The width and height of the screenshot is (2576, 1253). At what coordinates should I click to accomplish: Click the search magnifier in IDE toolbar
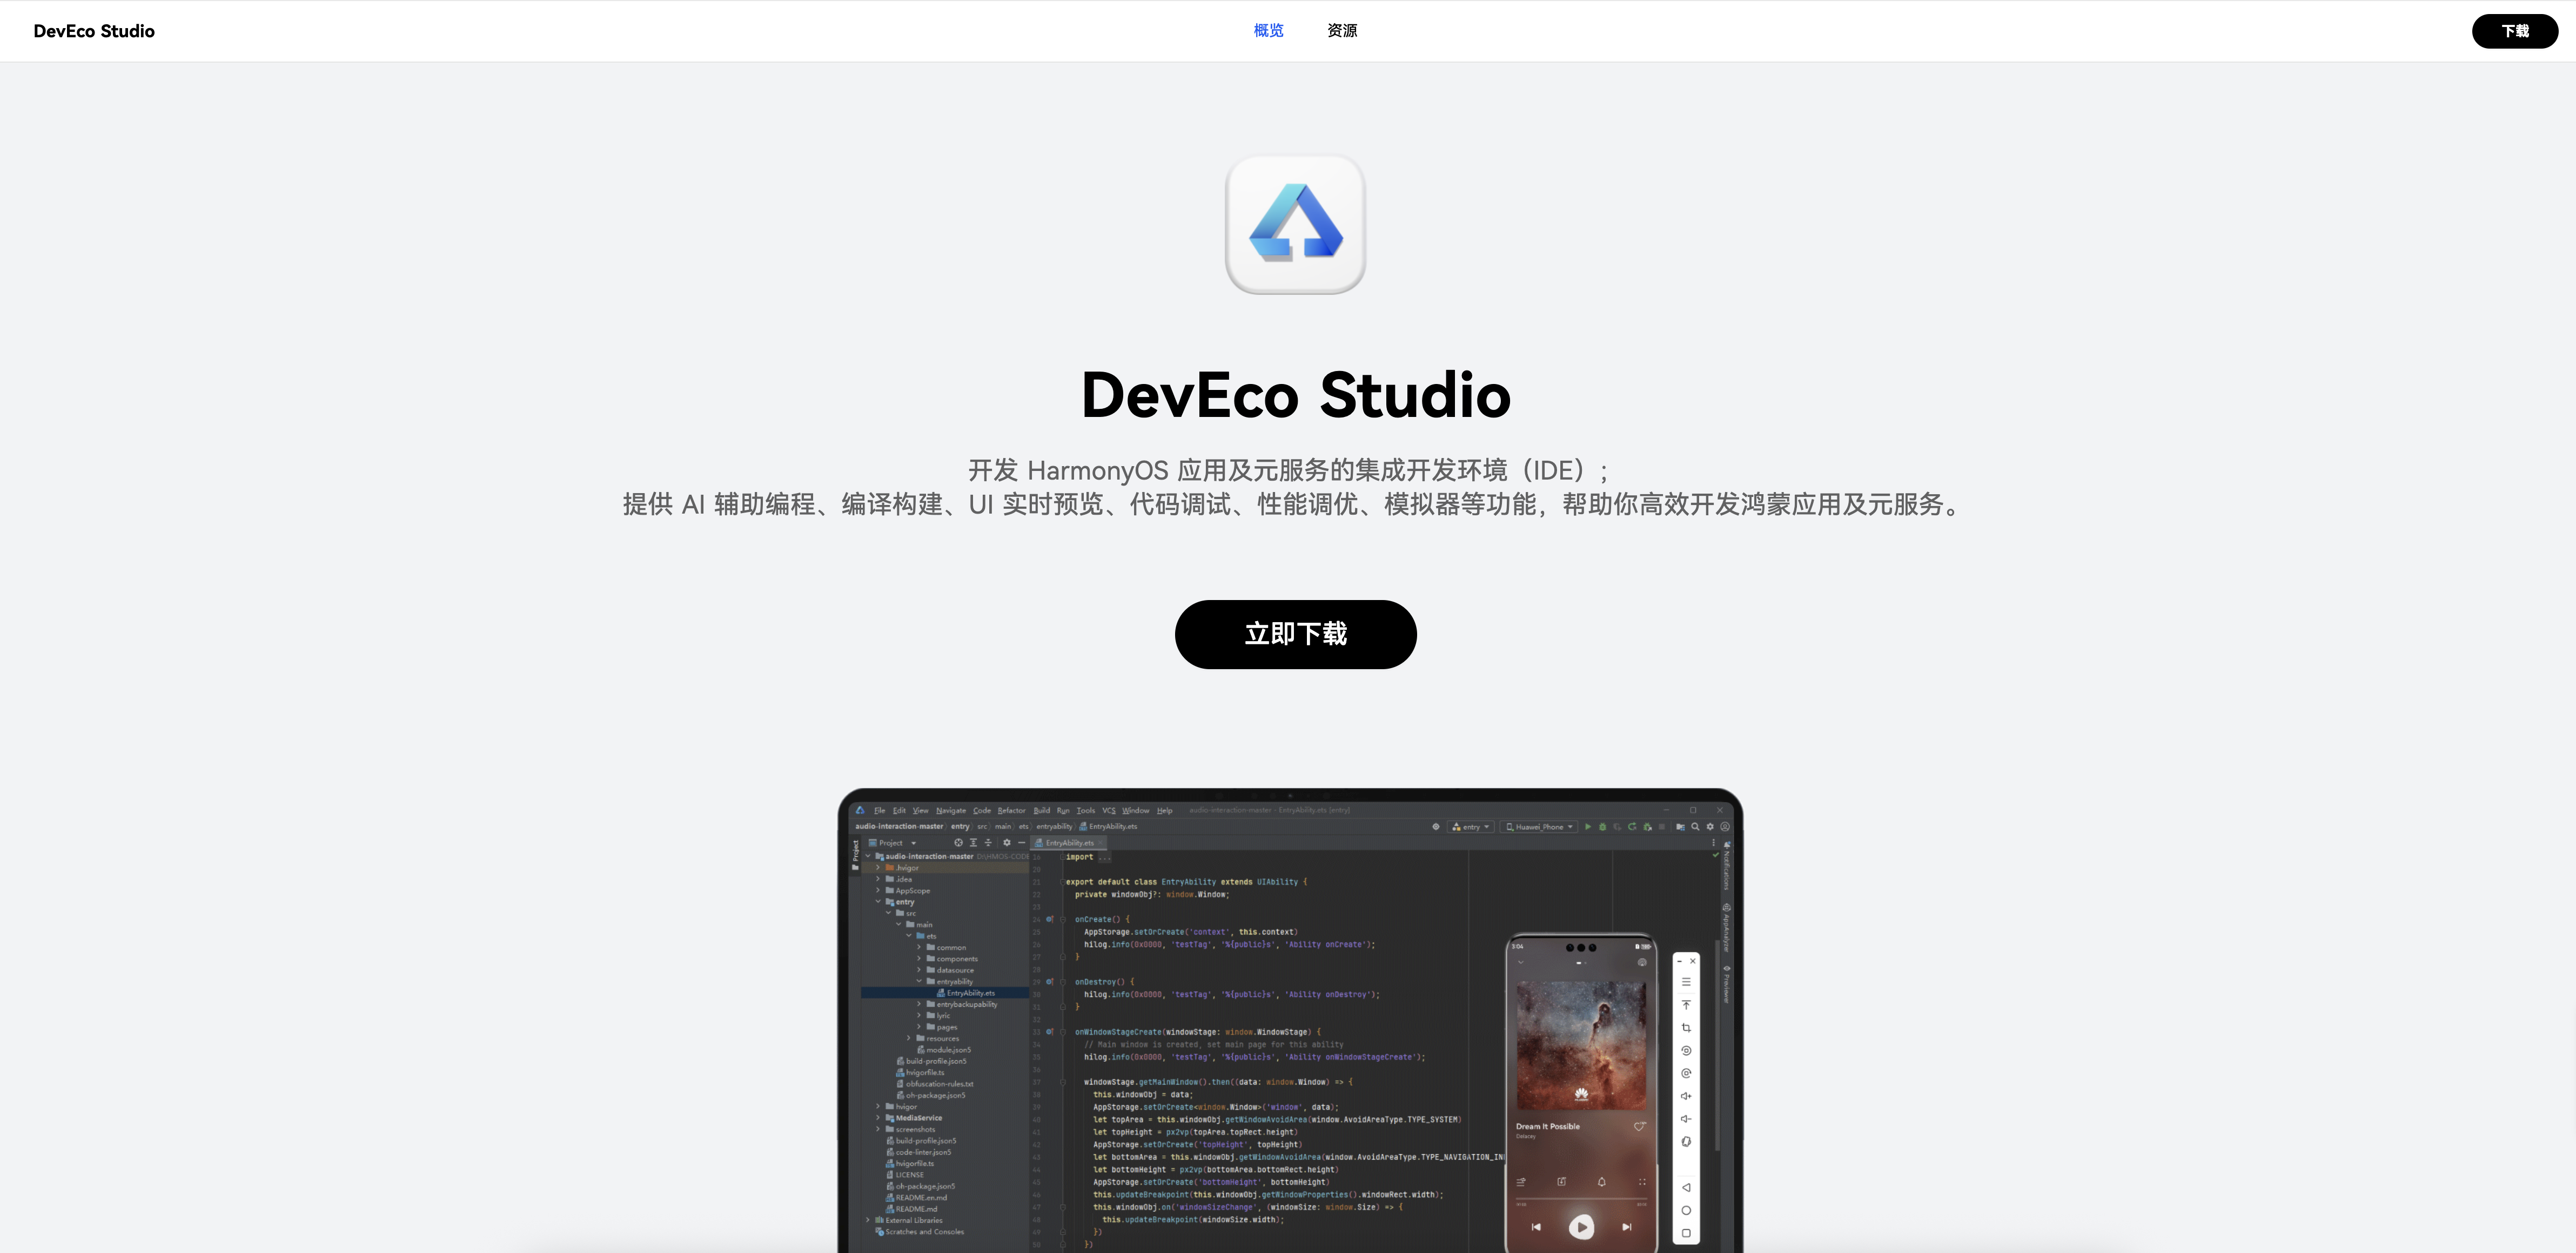(x=1695, y=827)
